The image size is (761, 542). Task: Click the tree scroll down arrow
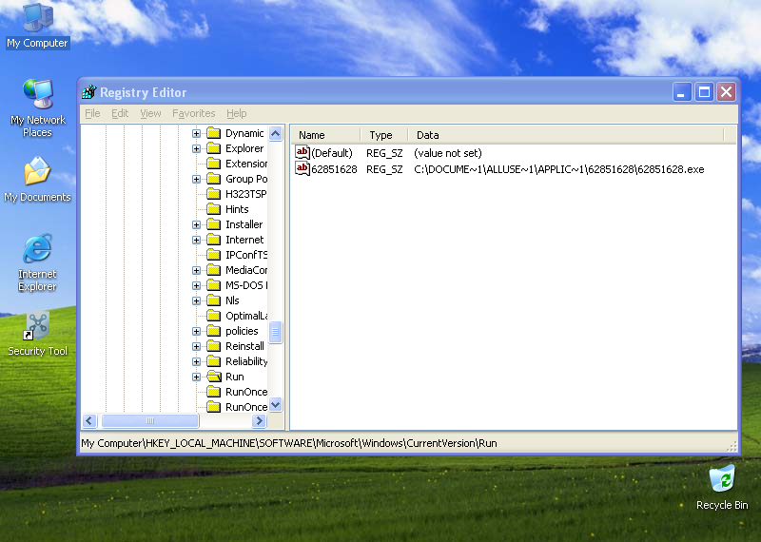(275, 405)
